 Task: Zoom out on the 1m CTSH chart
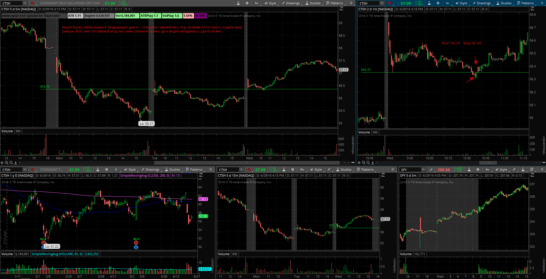[x=368, y=163]
